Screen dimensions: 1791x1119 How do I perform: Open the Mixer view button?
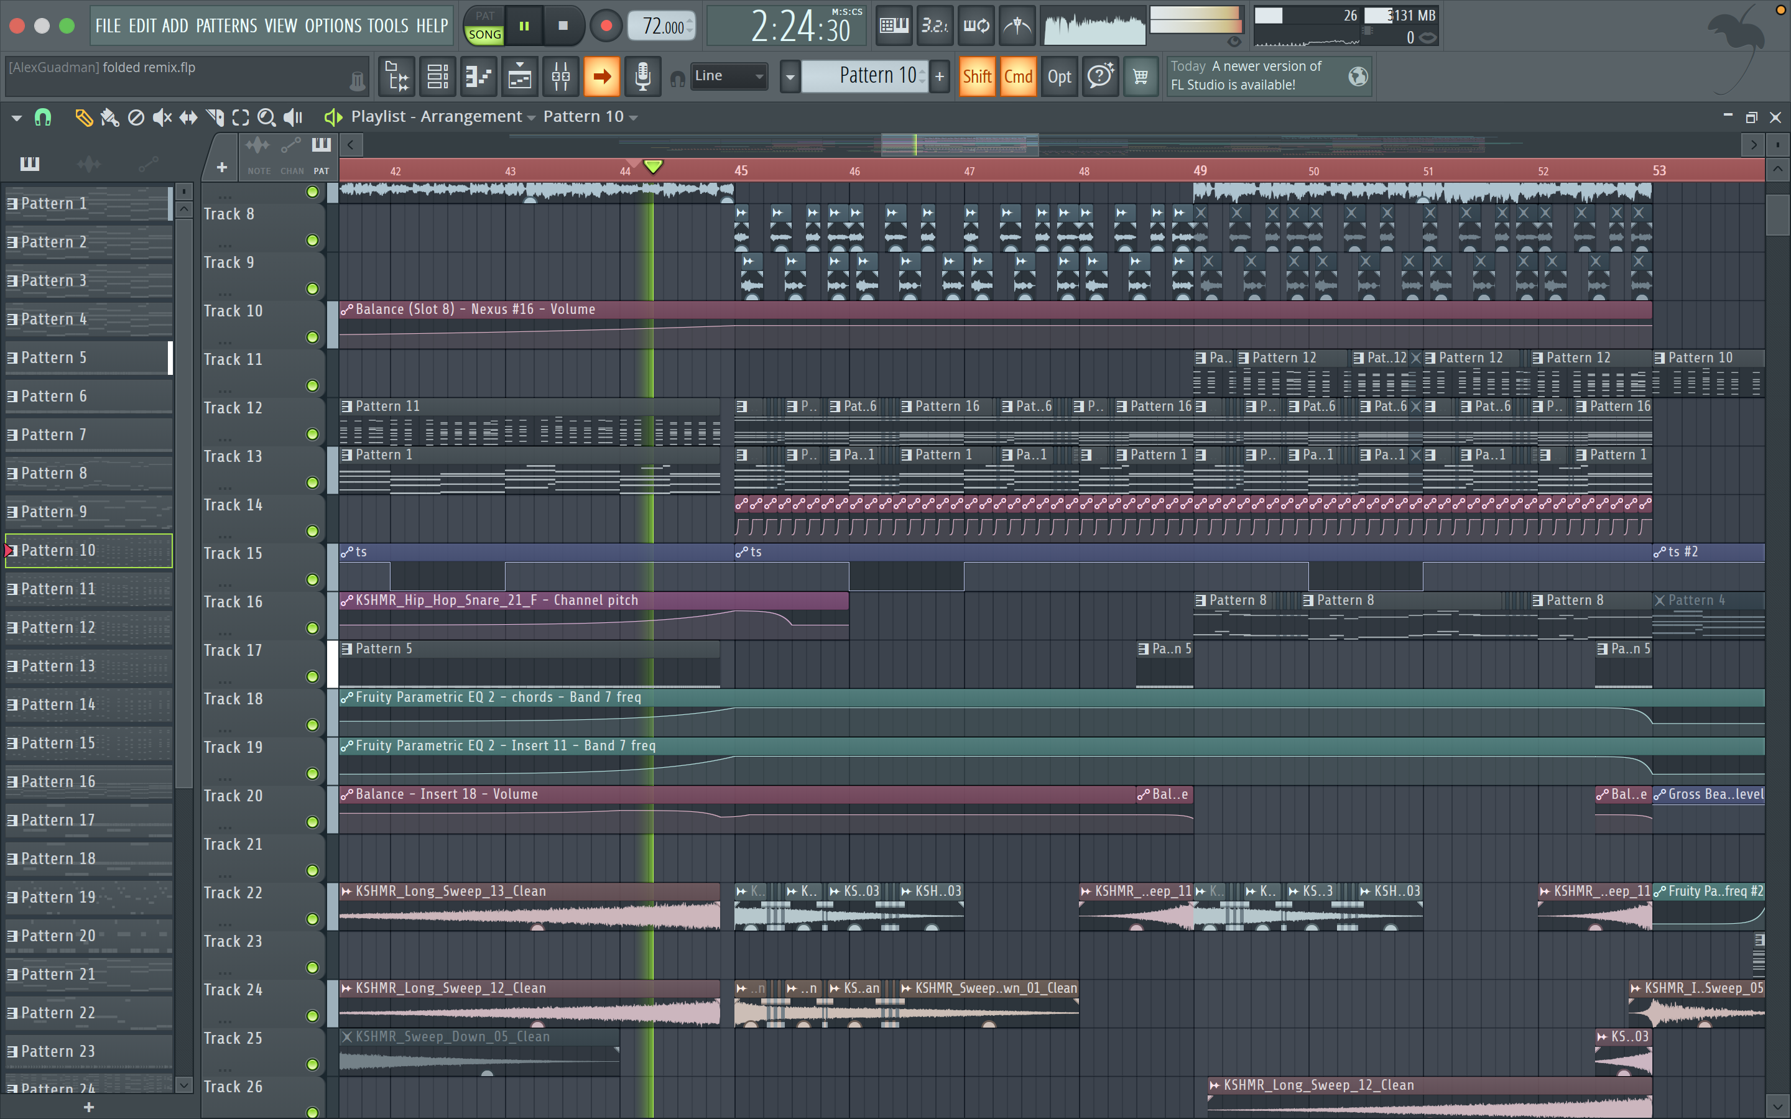[561, 76]
